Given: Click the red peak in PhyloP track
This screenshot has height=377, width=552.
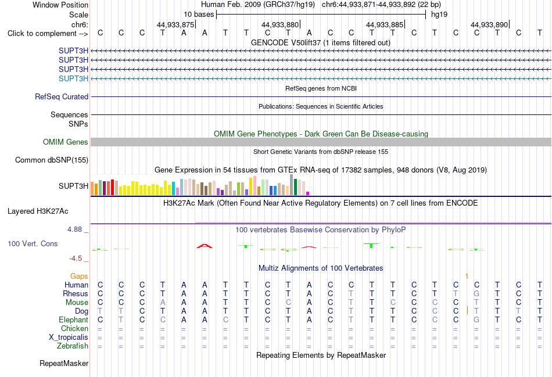Looking at the screenshot, I should [x=205, y=246].
